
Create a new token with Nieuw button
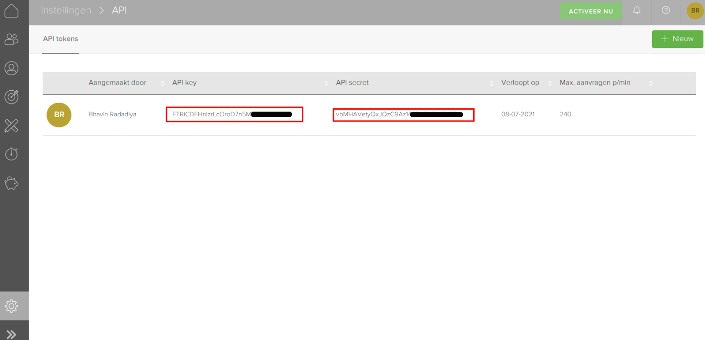coord(677,39)
